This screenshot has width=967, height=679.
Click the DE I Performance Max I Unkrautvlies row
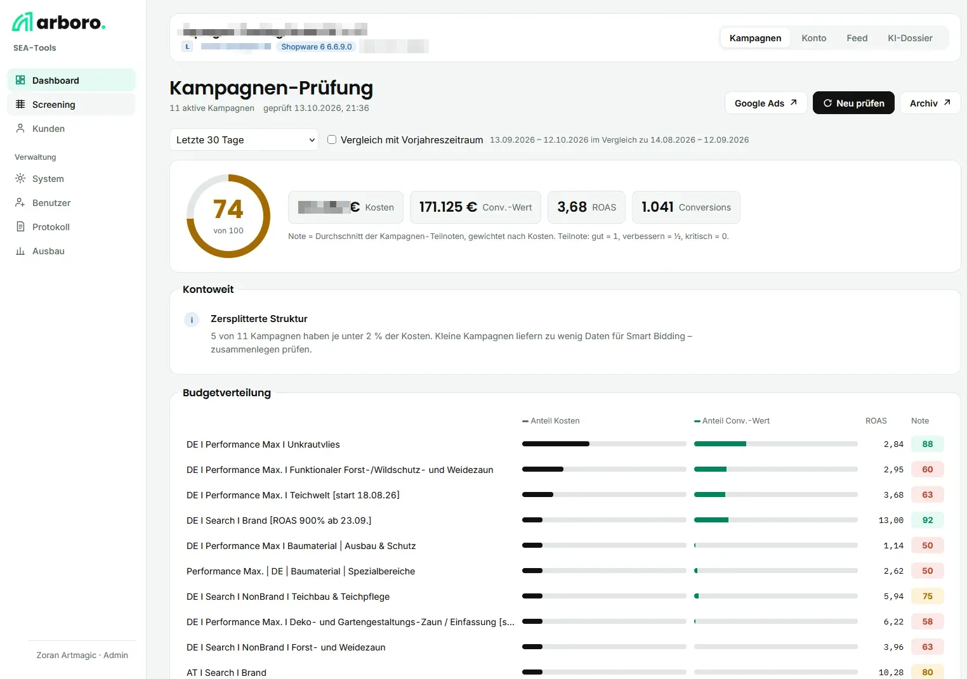[565, 444]
